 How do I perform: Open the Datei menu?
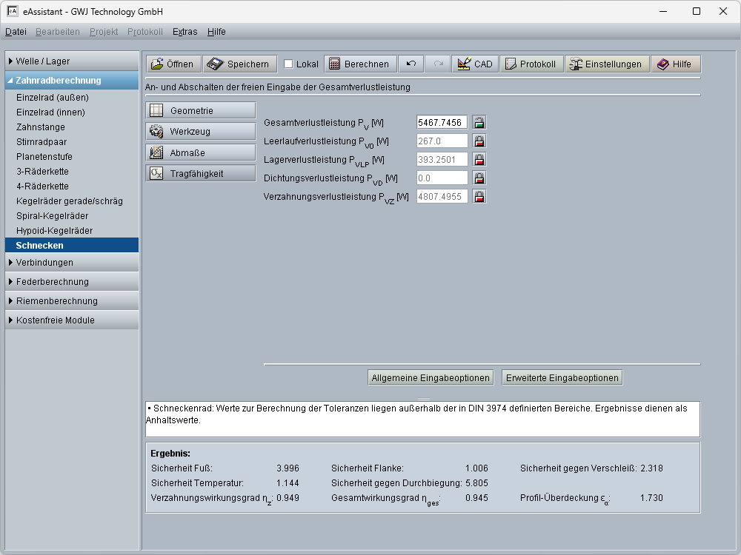click(x=16, y=32)
